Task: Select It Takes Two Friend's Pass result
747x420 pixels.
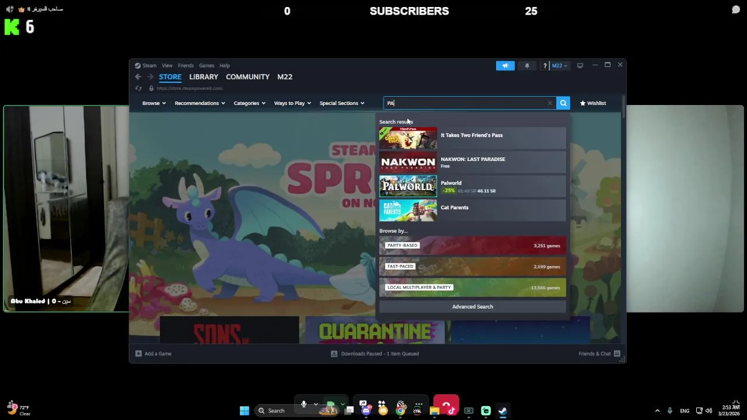Action: (473, 138)
